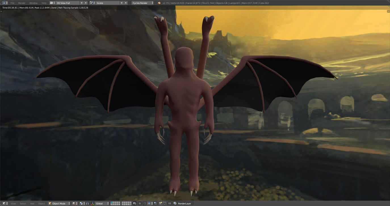Click the snap target options icon

coord(155,203)
